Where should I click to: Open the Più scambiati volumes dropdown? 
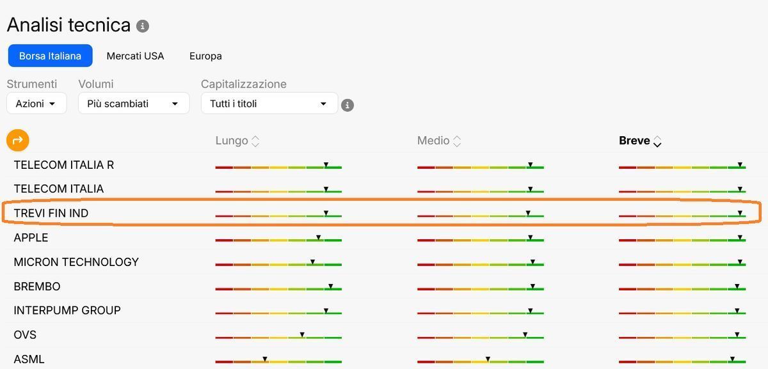(134, 104)
